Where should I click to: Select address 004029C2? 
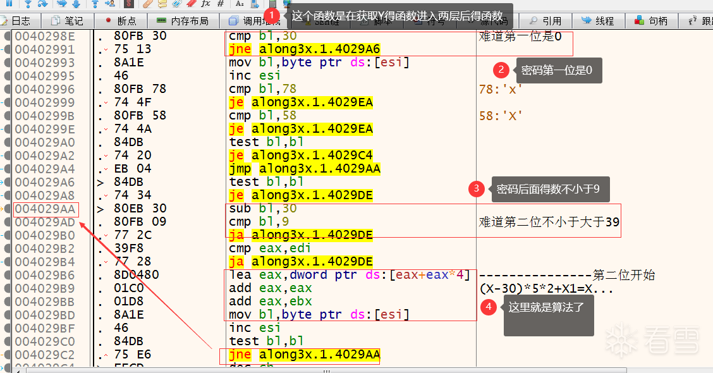[x=44, y=355]
